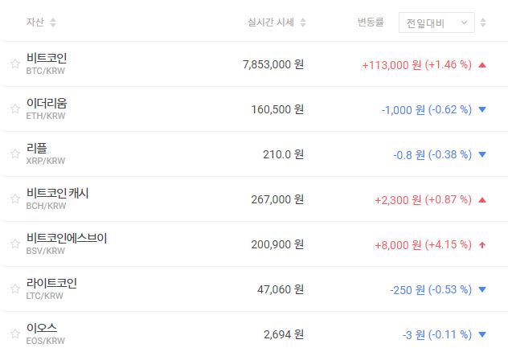Click the 실시간 시세 header label
Viewport: 508px width, 352px height.
pos(271,23)
